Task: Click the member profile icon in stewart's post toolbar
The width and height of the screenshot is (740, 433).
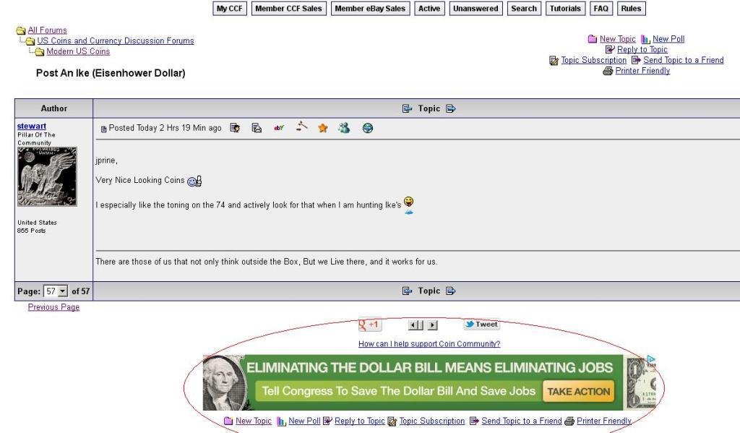Action: [235, 128]
